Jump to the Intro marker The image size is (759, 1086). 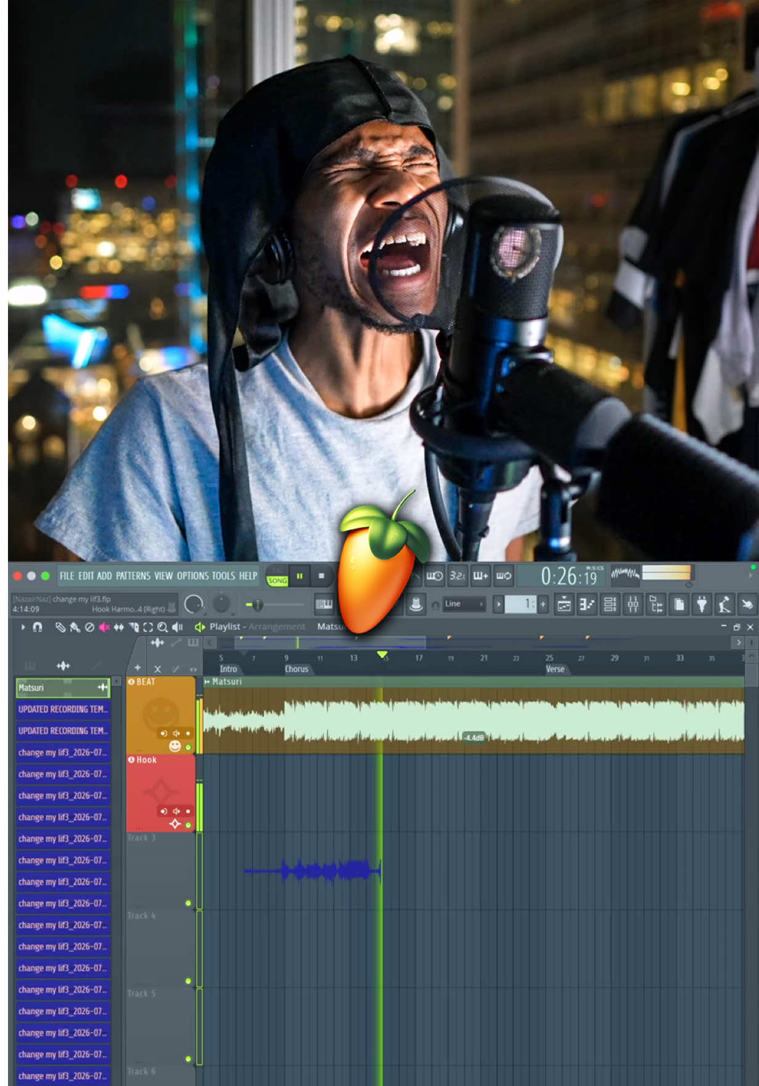(228, 669)
